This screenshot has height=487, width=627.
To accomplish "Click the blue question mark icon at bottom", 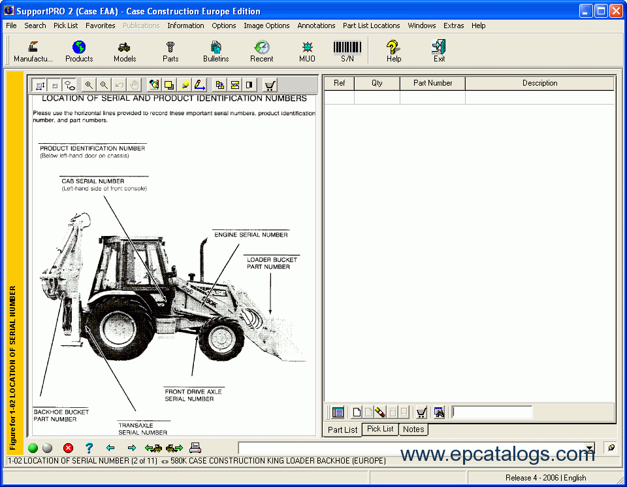I will click(89, 448).
